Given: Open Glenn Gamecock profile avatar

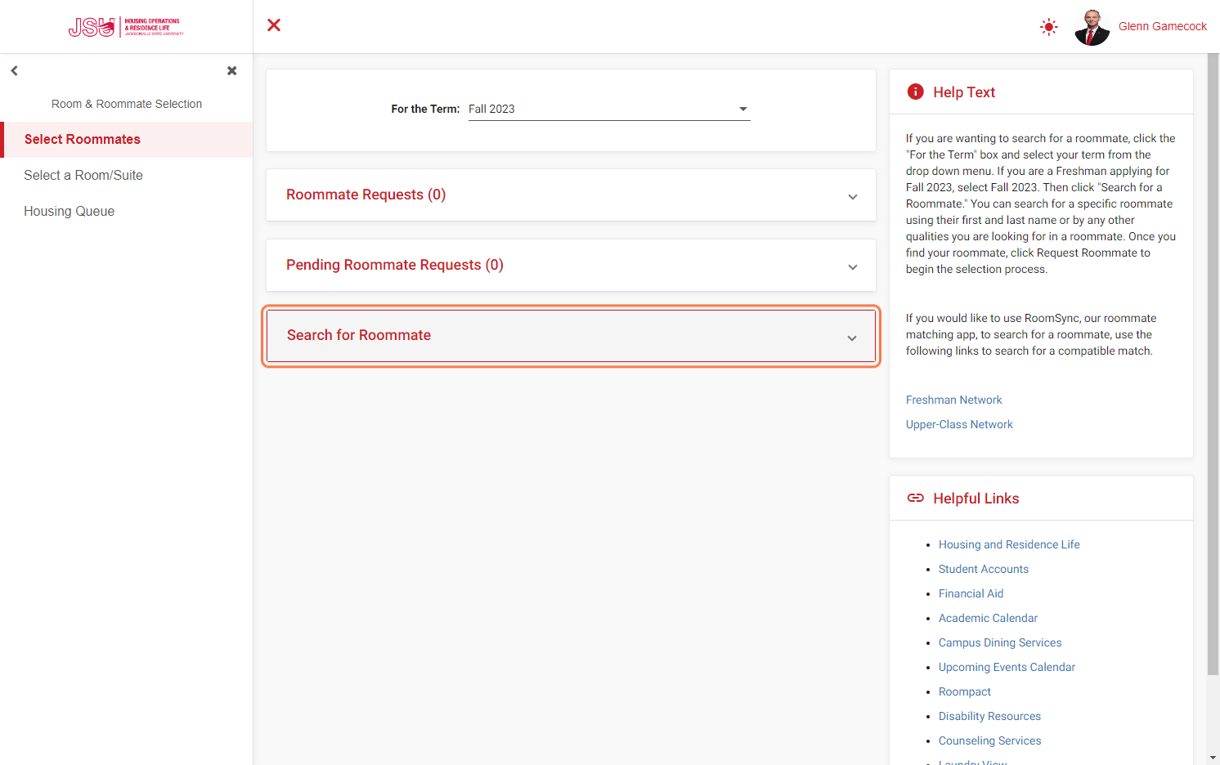Looking at the screenshot, I should point(1092,27).
